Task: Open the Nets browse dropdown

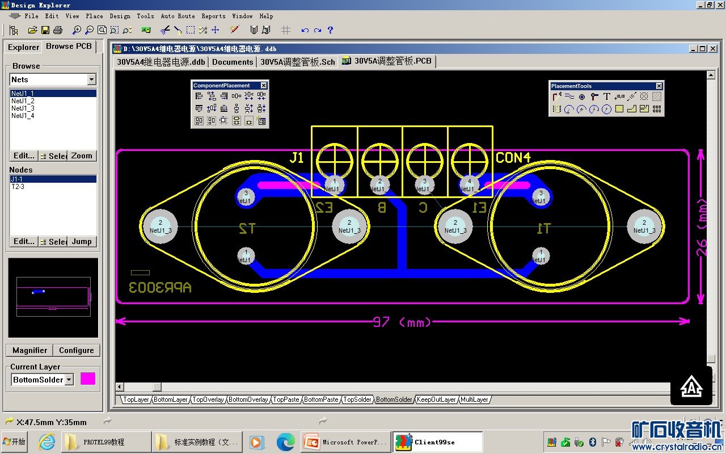Action: [91, 79]
